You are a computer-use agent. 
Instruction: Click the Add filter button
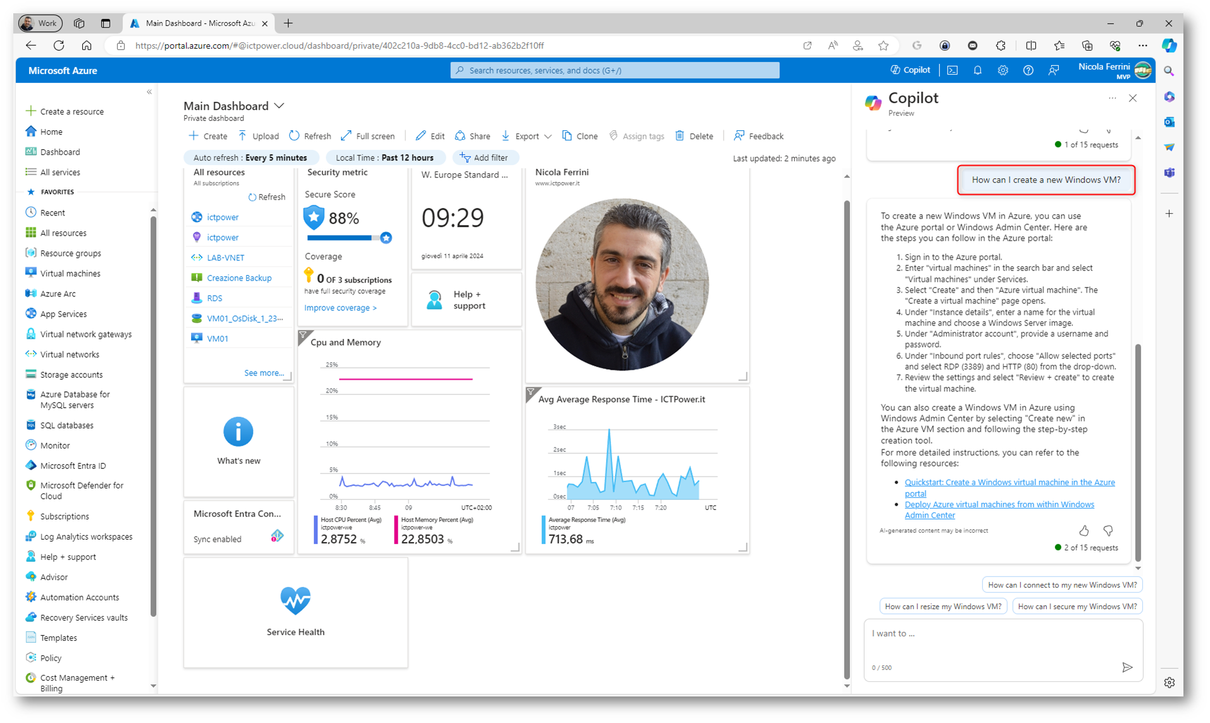(x=485, y=158)
